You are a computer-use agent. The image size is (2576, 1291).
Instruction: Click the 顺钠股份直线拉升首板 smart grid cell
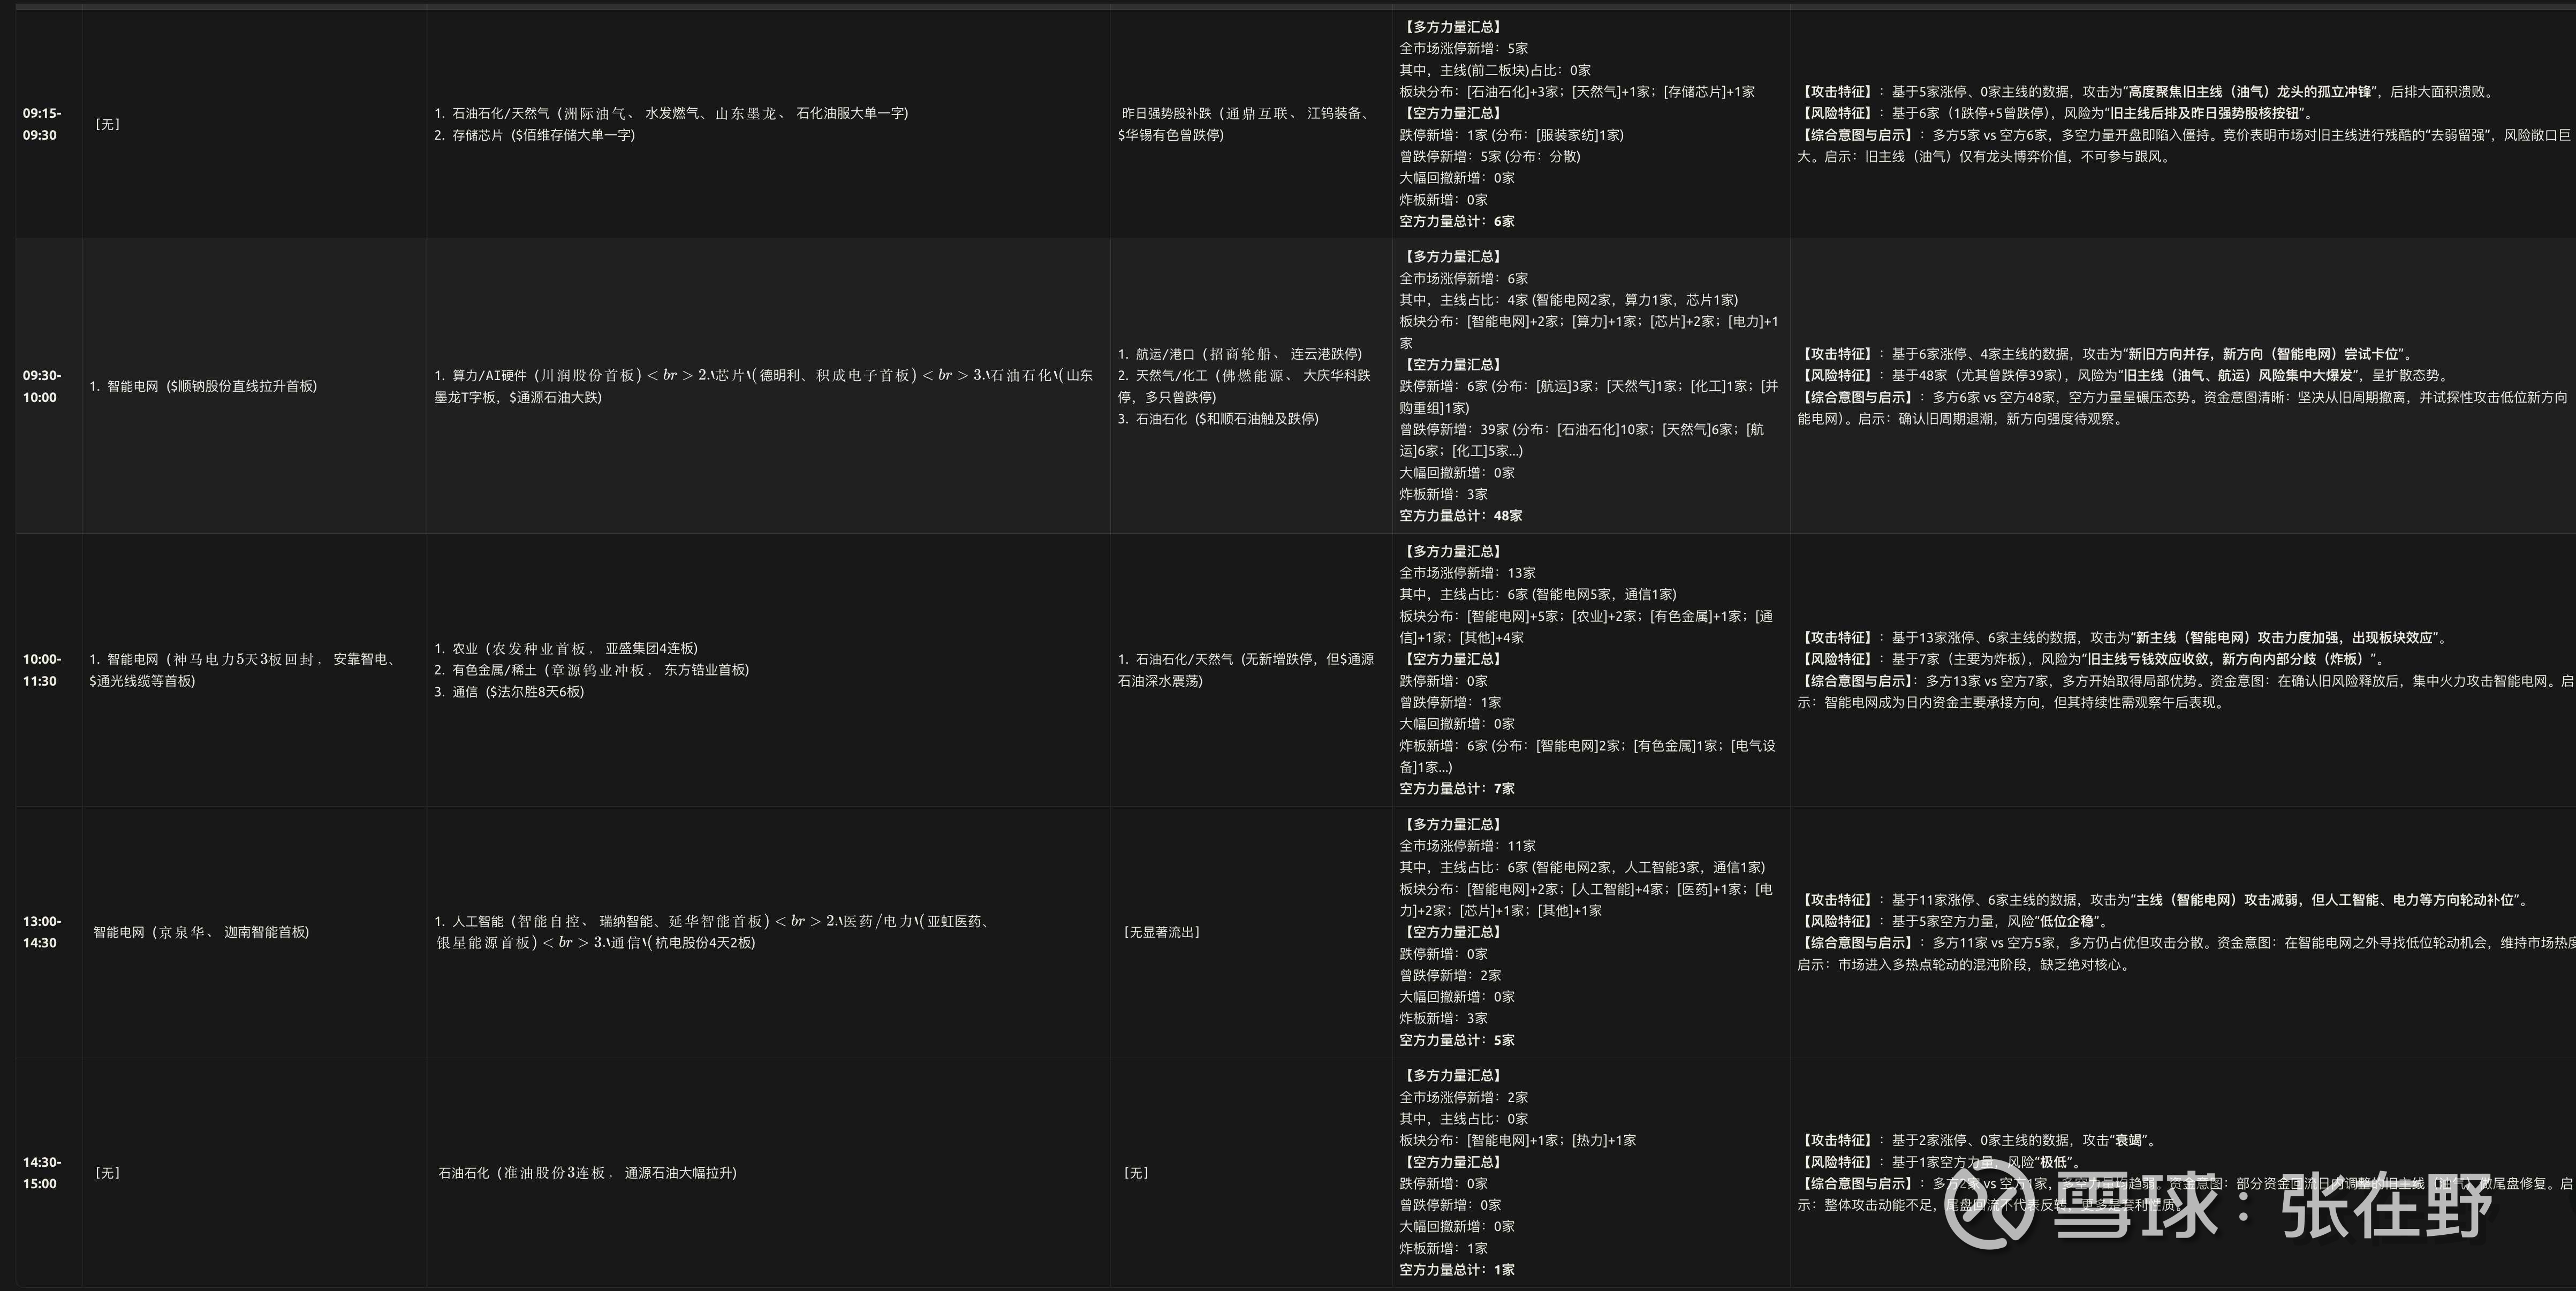[203, 386]
